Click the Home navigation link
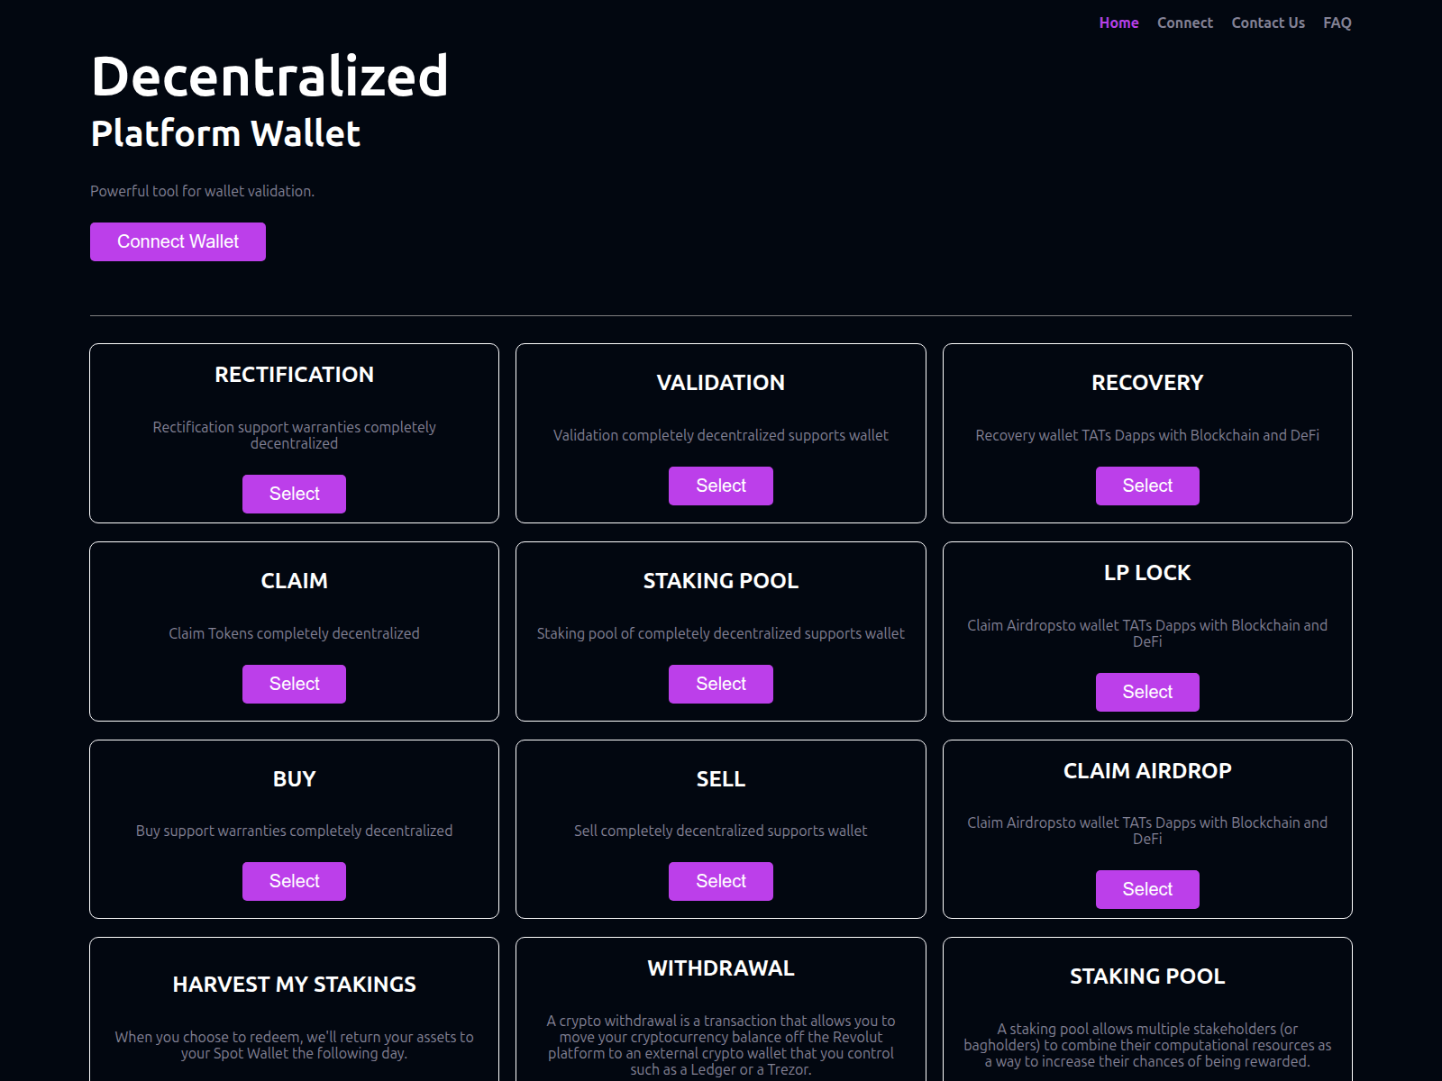Viewport: 1442px width, 1081px height. 1118,23
